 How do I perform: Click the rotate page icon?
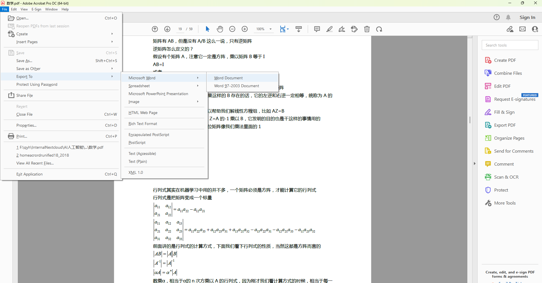379,29
